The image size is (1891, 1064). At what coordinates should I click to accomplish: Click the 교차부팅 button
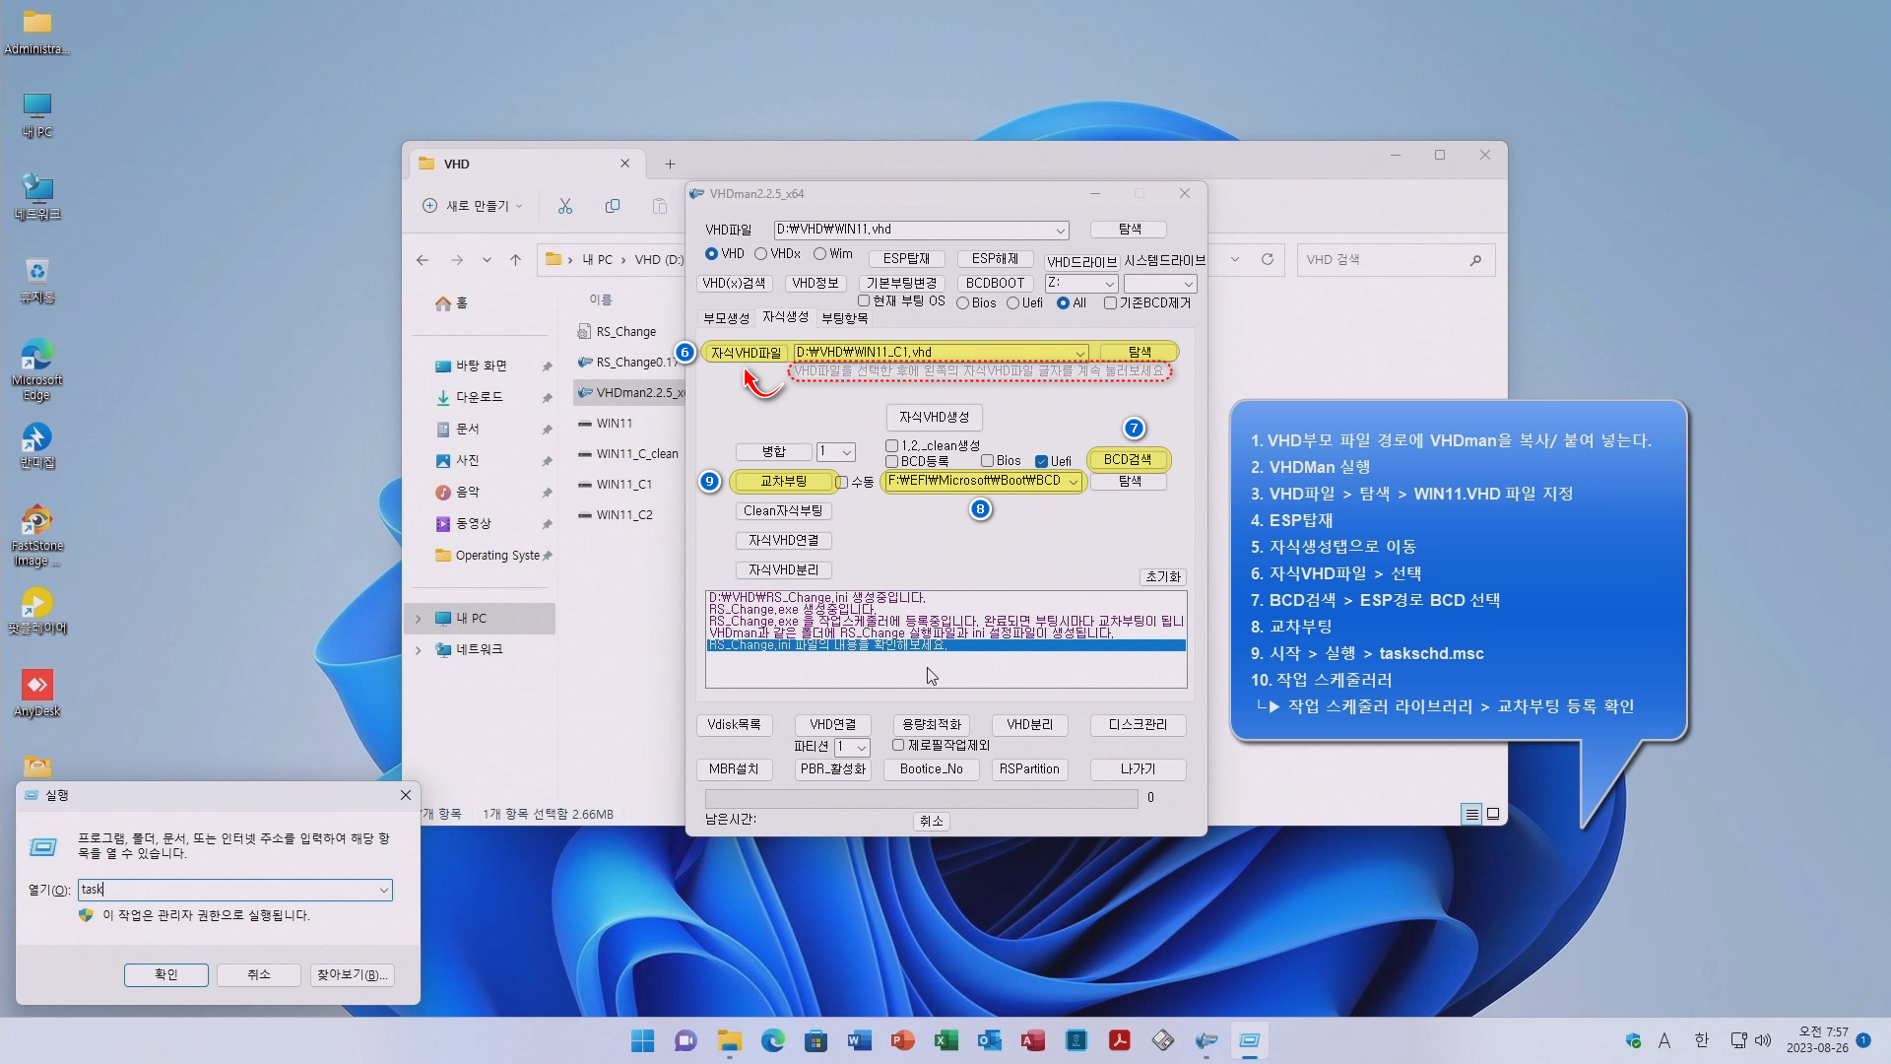point(783,482)
